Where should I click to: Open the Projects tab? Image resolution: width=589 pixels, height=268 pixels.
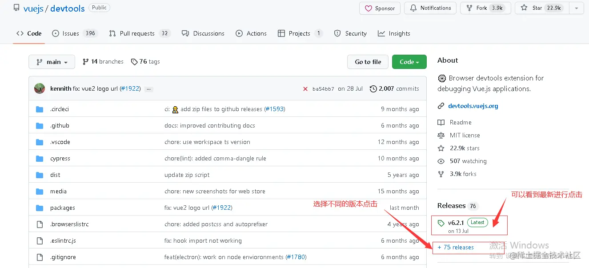(x=300, y=33)
